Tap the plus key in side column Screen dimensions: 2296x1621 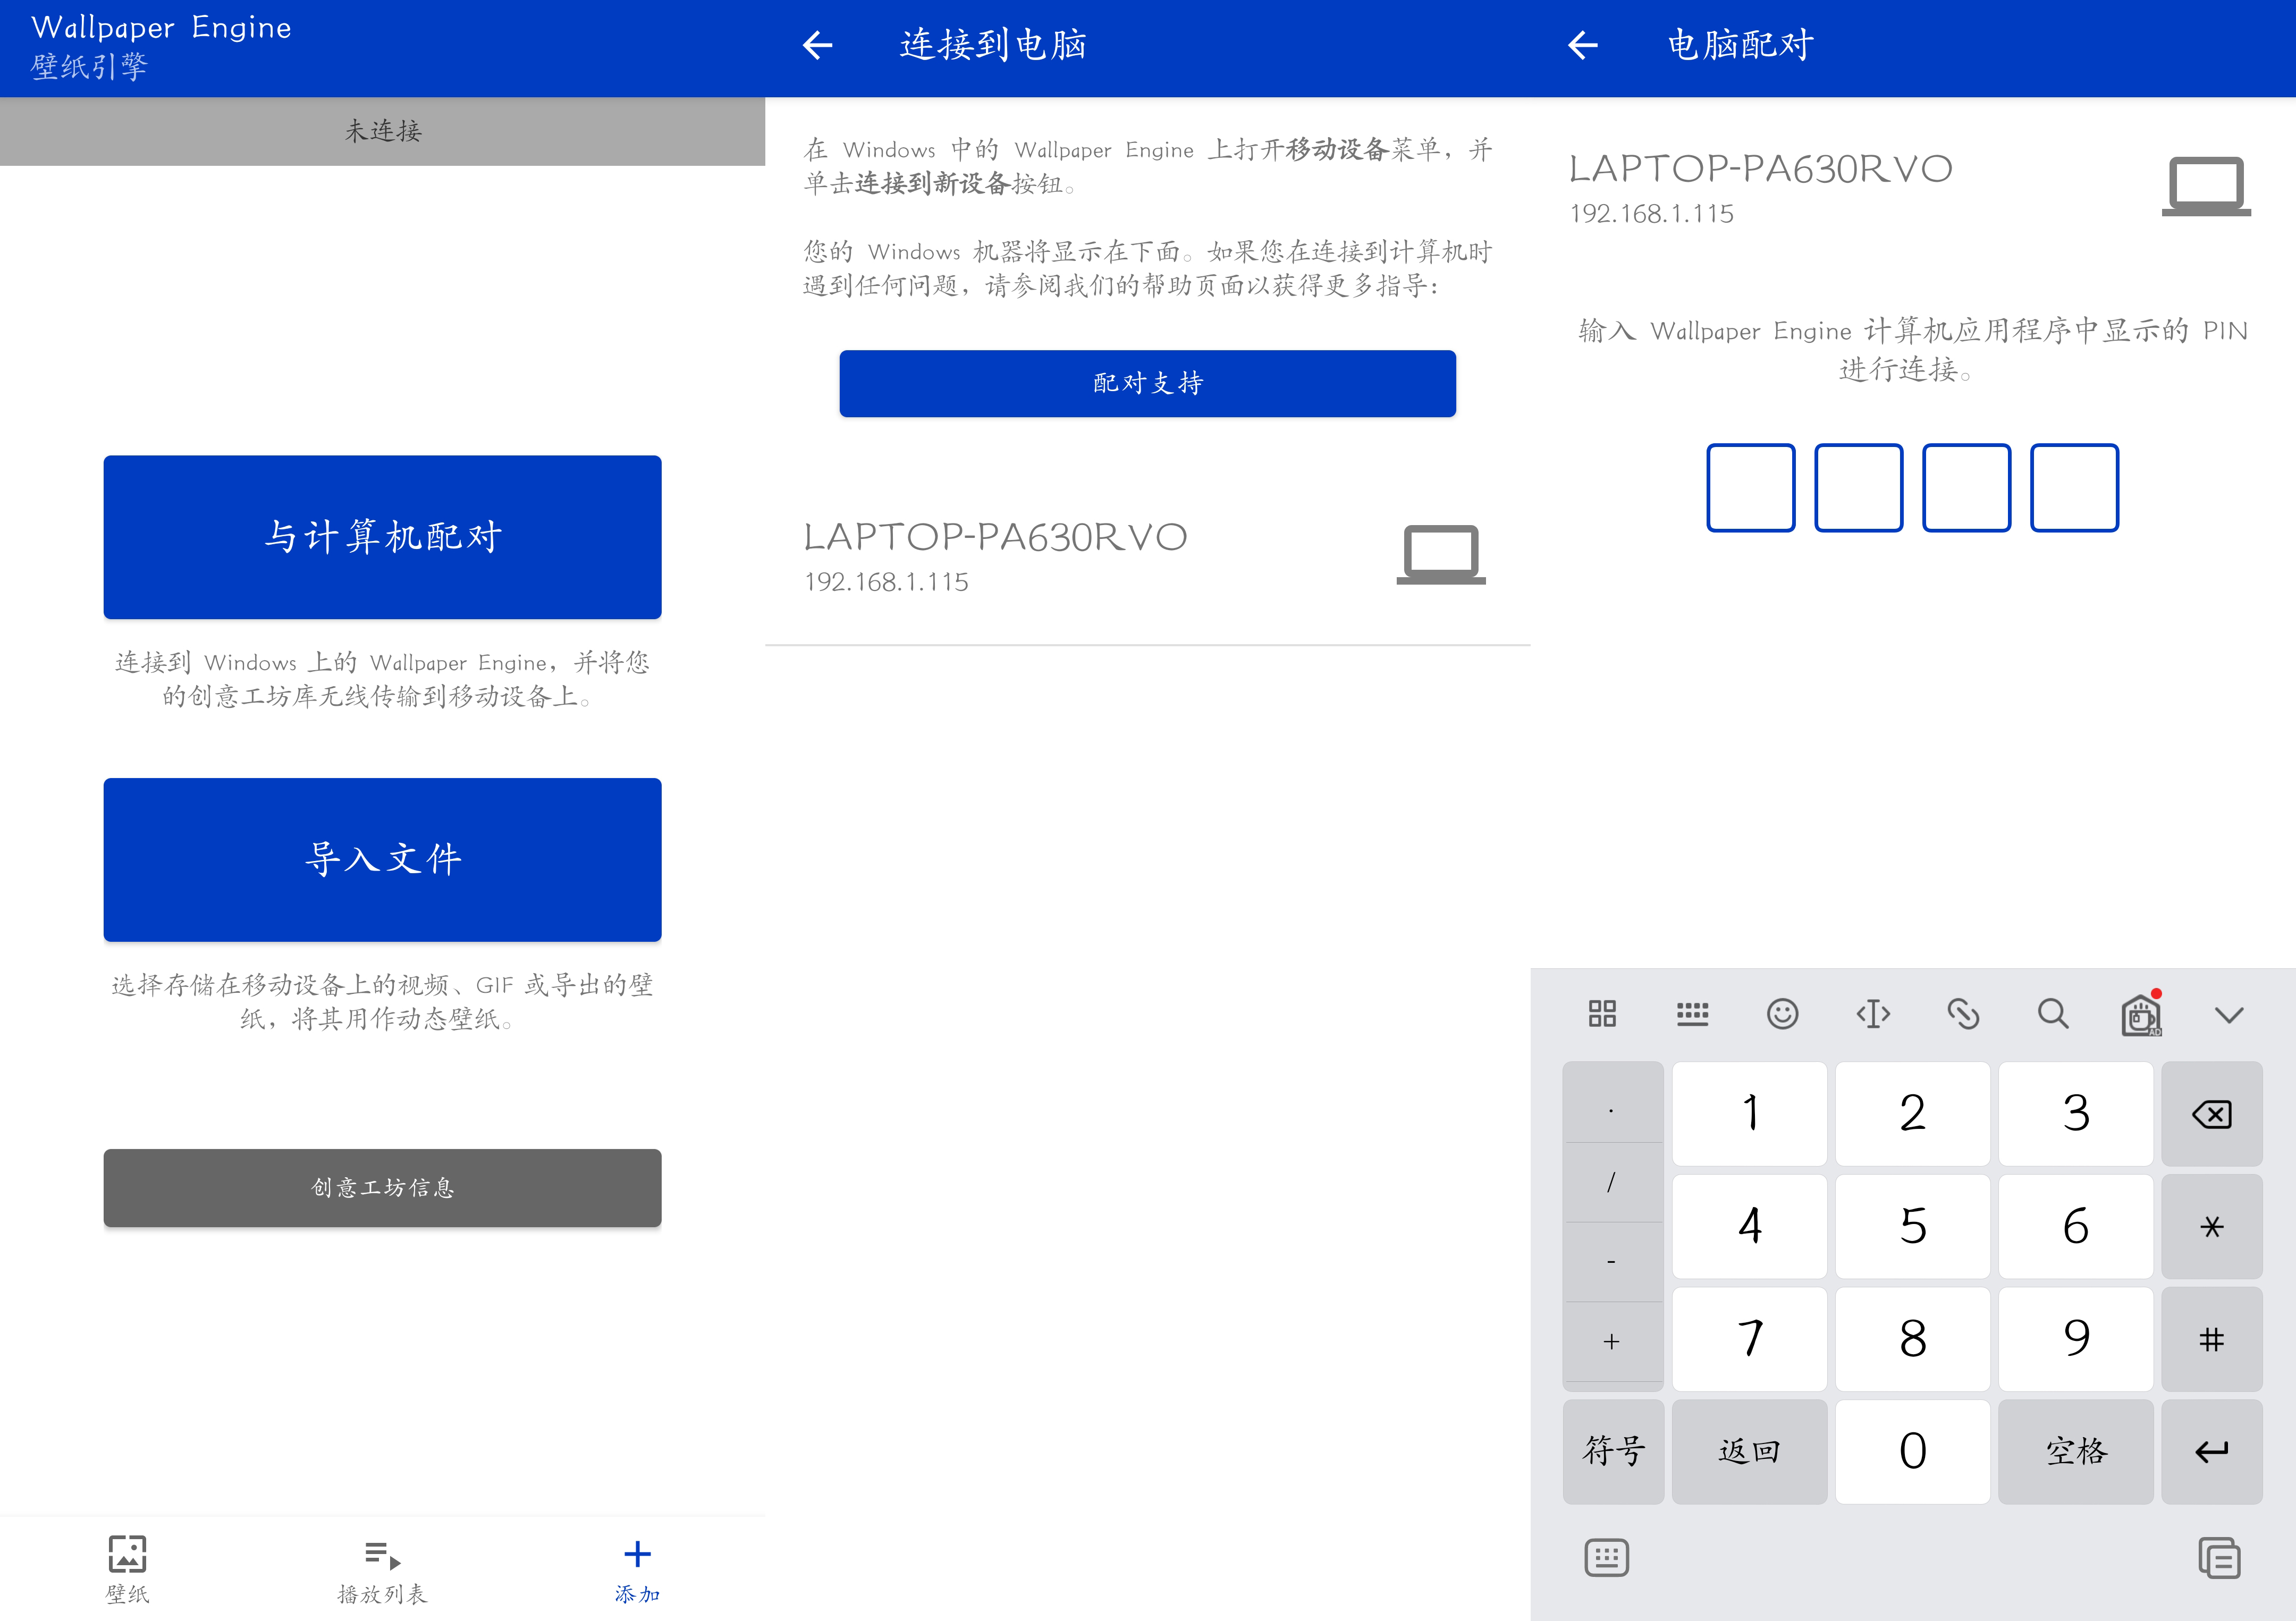coord(1613,1342)
